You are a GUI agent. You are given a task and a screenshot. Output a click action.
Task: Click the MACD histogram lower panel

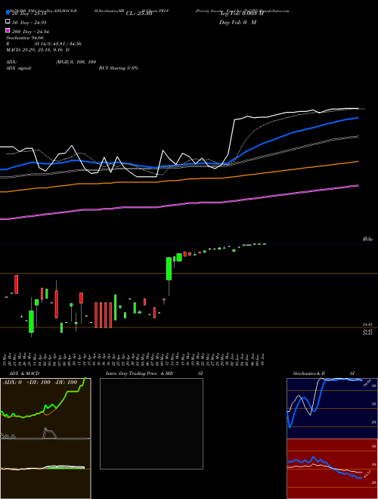tap(45, 469)
